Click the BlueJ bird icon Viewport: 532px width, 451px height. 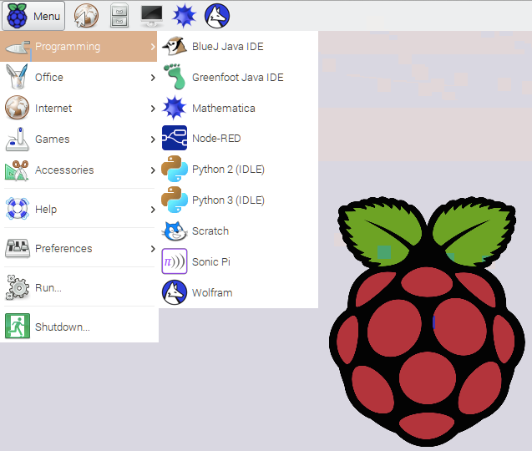click(x=175, y=46)
